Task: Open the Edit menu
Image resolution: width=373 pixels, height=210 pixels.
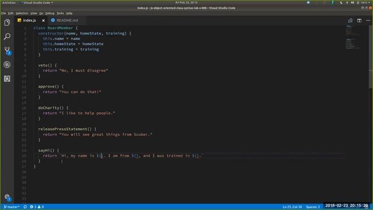Action: (x=10, y=13)
